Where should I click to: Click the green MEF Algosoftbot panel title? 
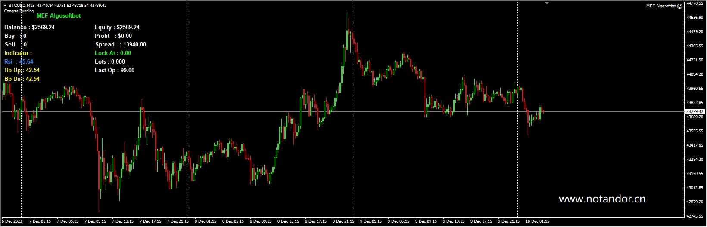[x=59, y=15]
